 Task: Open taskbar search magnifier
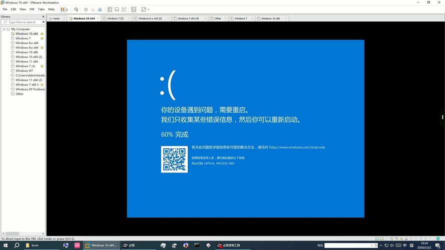click(17, 245)
